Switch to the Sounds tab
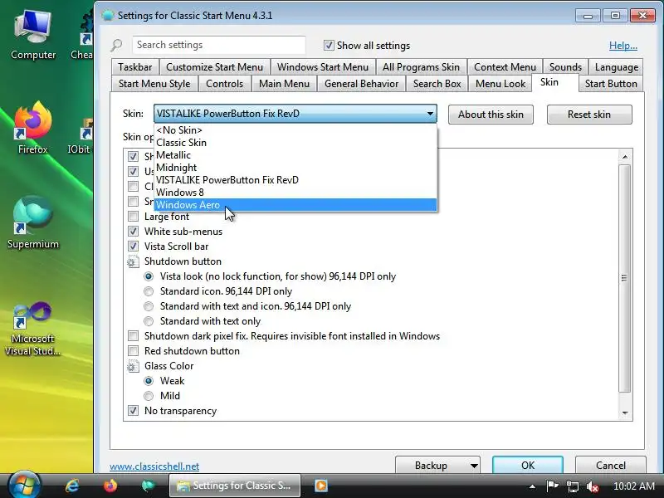 click(565, 67)
